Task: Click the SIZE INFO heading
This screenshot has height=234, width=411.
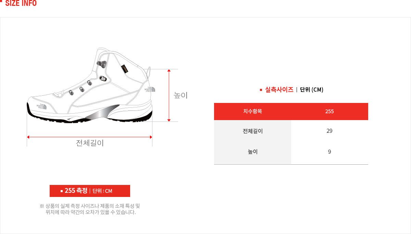Action: click(x=21, y=3)
